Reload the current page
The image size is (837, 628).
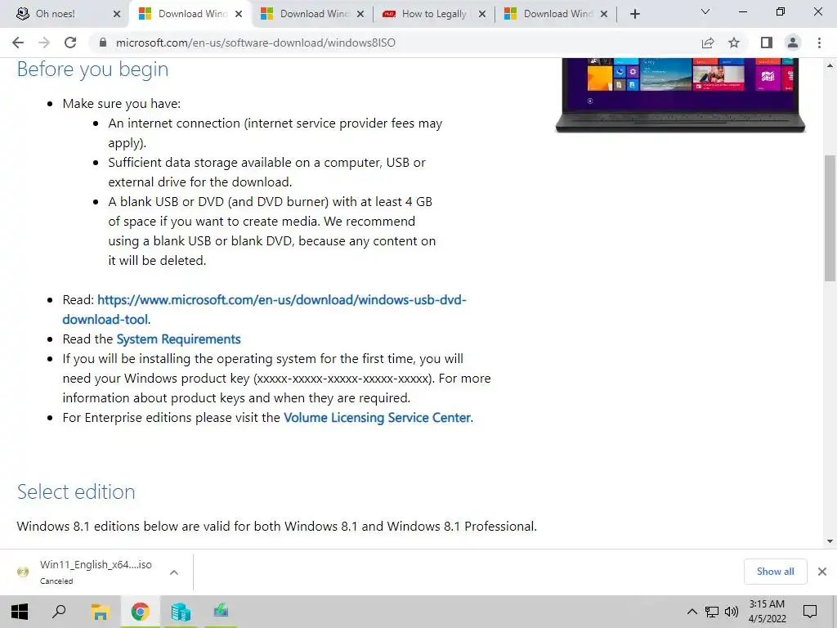(x=70, y=43)
